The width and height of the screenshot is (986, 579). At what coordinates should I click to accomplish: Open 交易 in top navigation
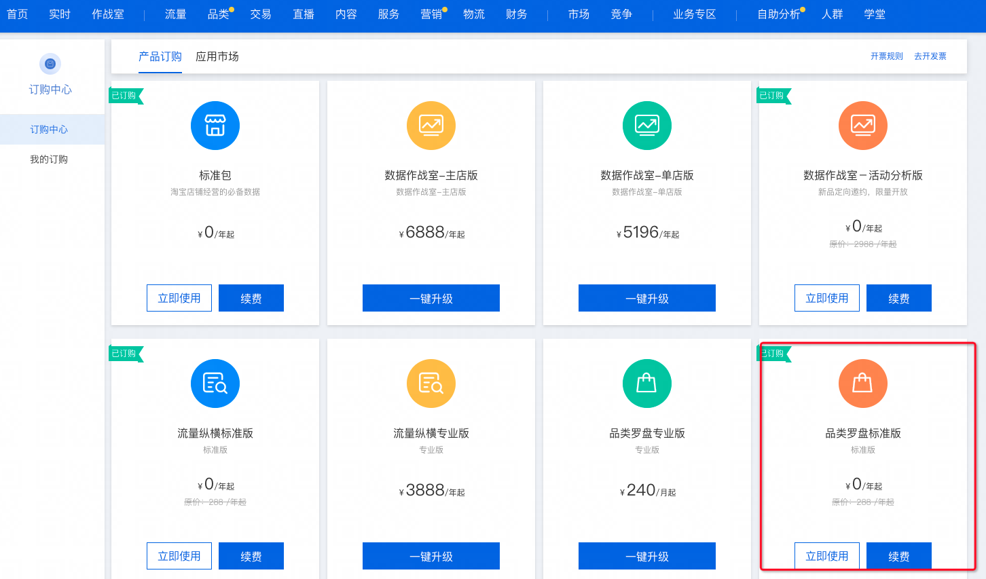[x=261, y=14]
